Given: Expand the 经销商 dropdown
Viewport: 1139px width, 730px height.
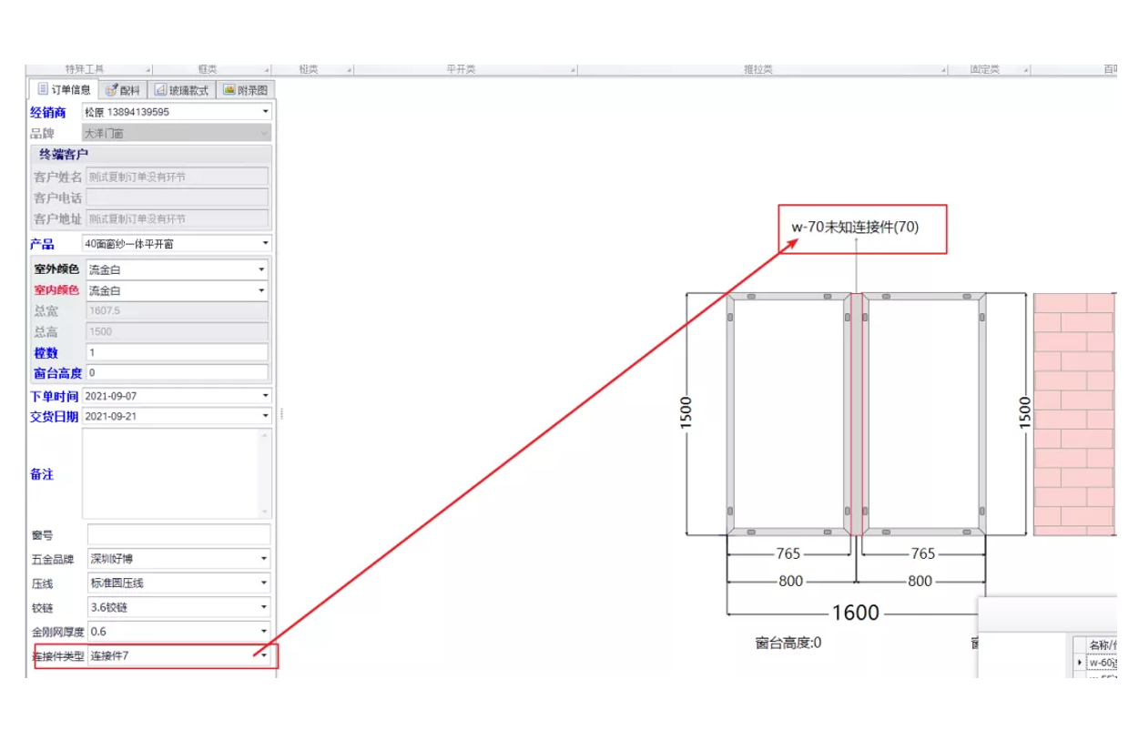Looking at the screenshot, I should 265,112.
